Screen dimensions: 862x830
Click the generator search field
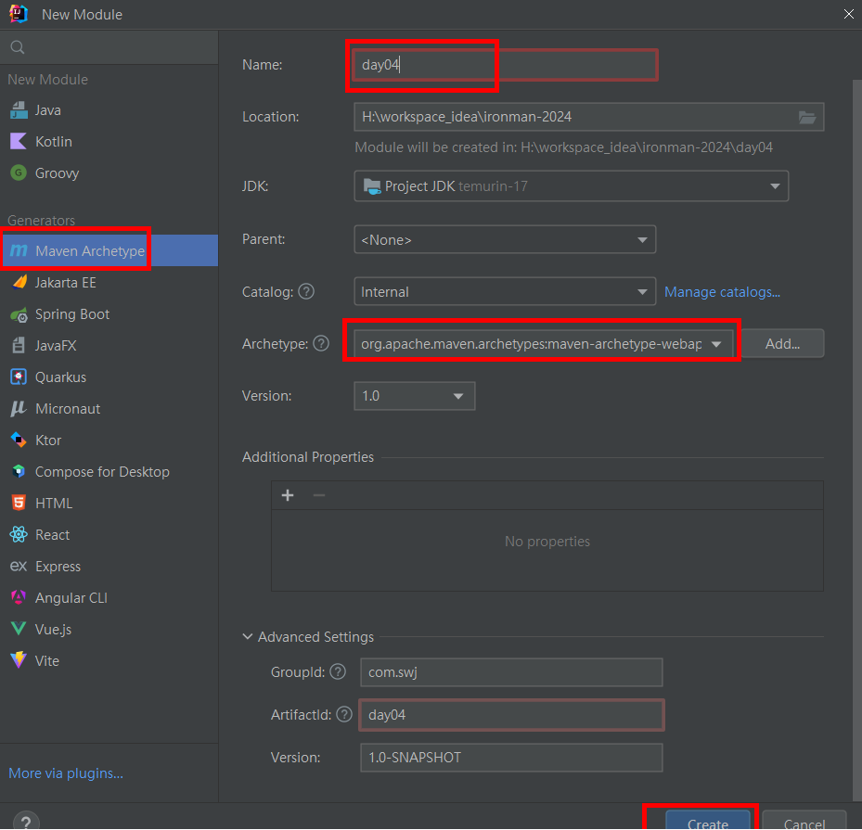(109, 47)
